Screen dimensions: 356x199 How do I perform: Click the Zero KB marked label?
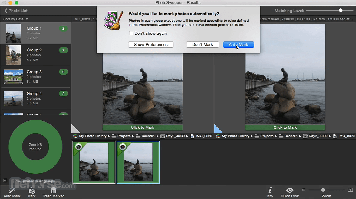(x=35, y=147)
